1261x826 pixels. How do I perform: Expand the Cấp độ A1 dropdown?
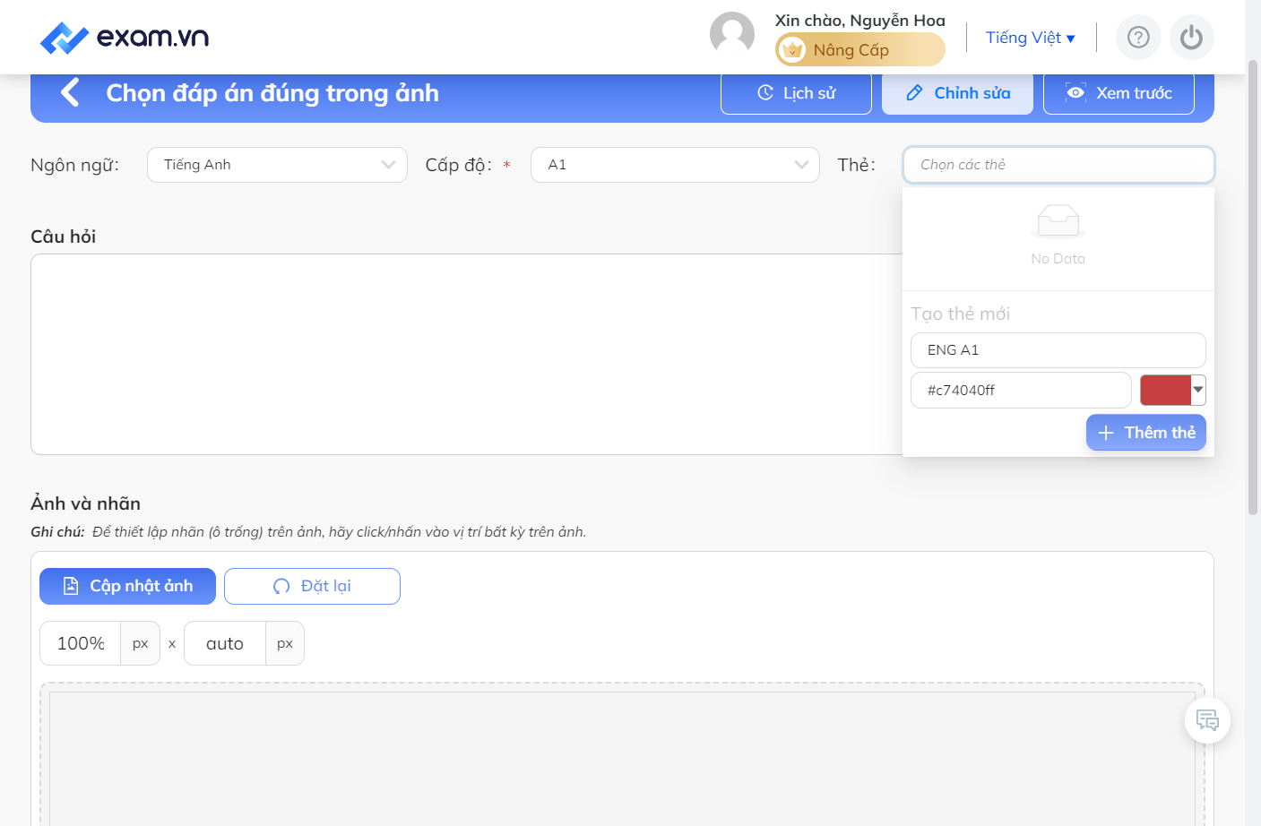(x=675, y=165)
